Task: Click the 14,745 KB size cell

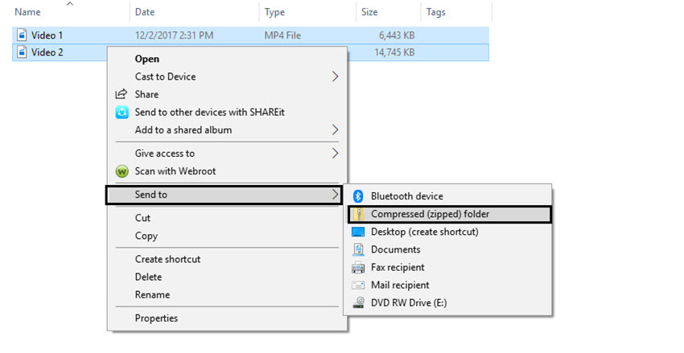Action: tap(394, 52)
